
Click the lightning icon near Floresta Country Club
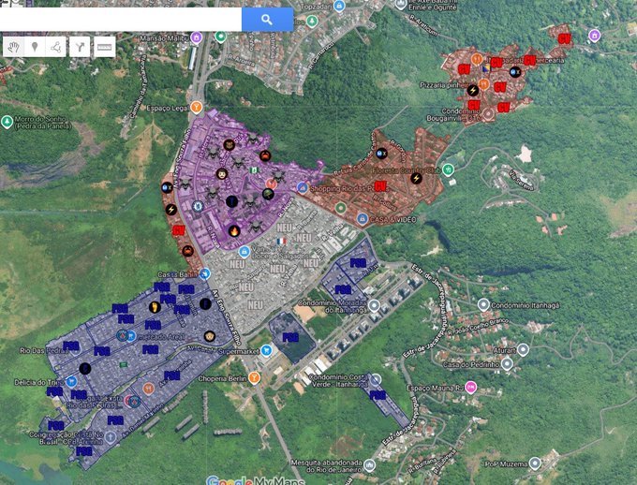(416, 178)
